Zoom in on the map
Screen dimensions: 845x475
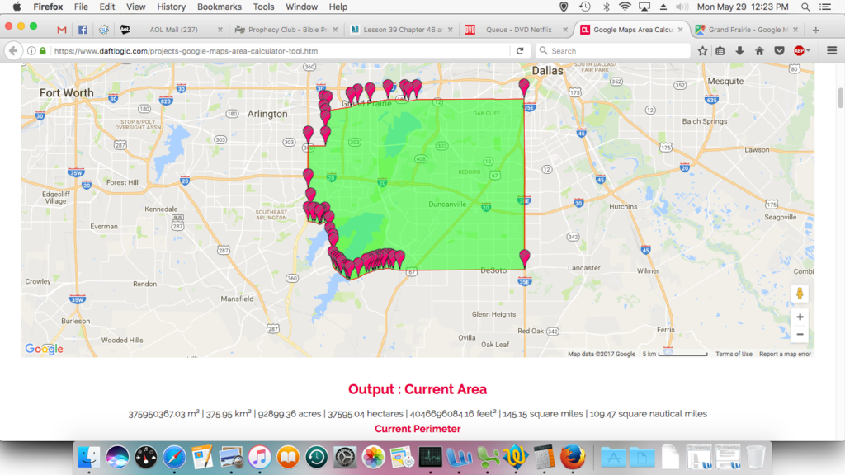[800, 317]
